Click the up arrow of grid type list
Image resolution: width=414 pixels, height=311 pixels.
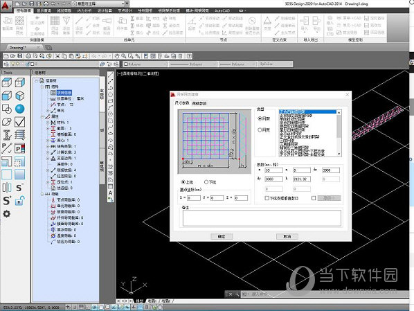[339, 113]
